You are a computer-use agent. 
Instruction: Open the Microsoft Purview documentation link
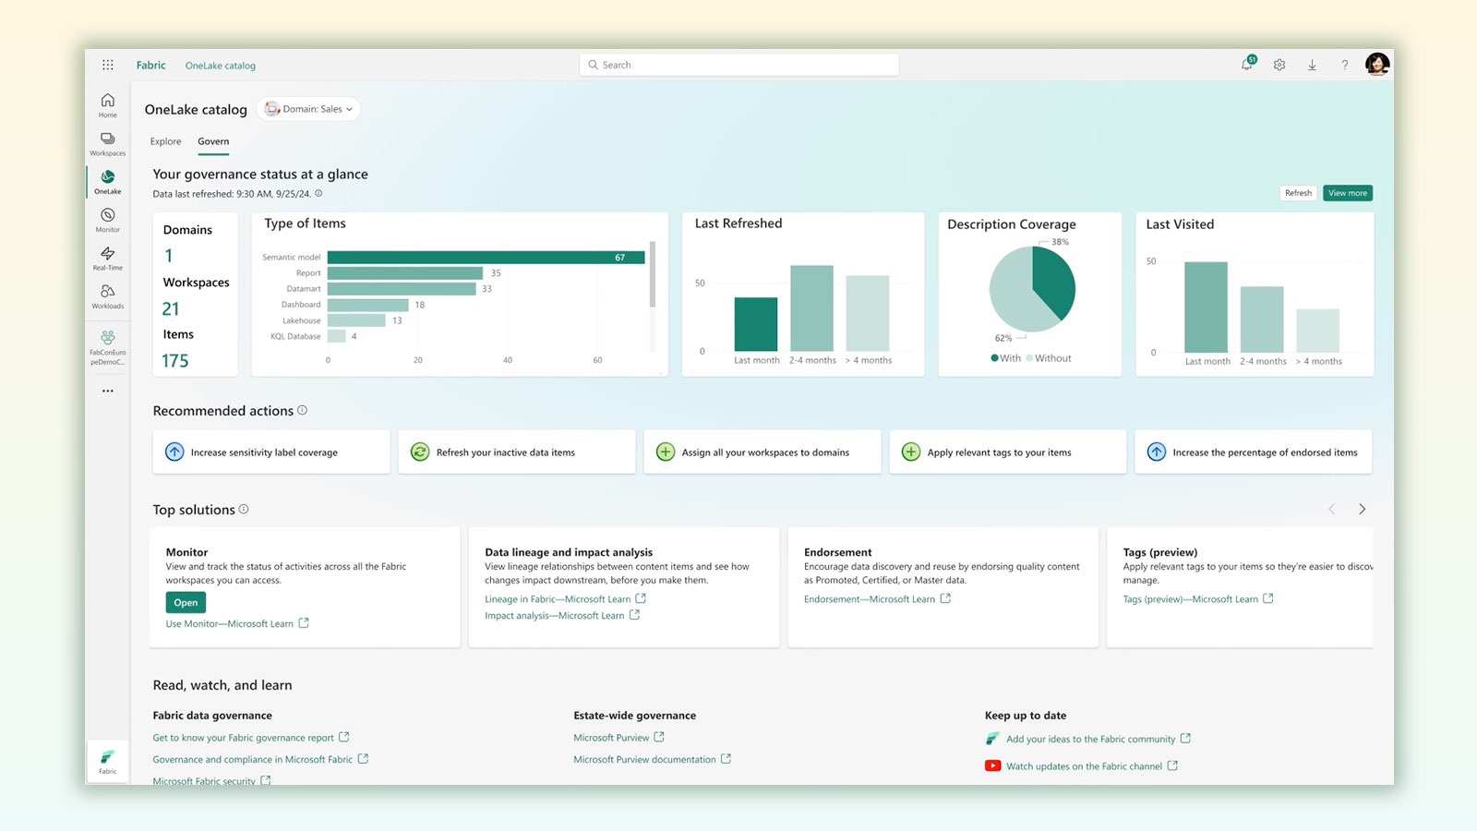click(644, 759)
